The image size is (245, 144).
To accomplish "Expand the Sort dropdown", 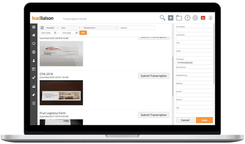I will coord(71,28).
